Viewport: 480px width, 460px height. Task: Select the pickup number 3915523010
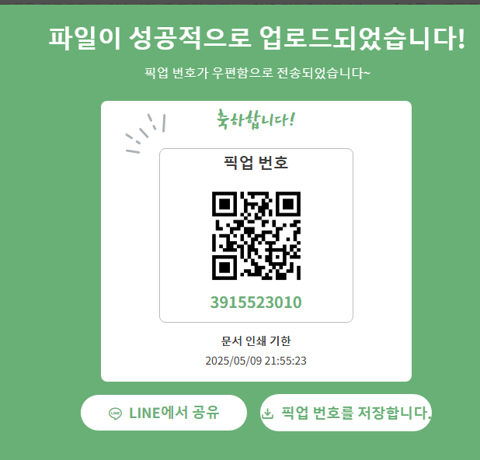tap(256, 303)
